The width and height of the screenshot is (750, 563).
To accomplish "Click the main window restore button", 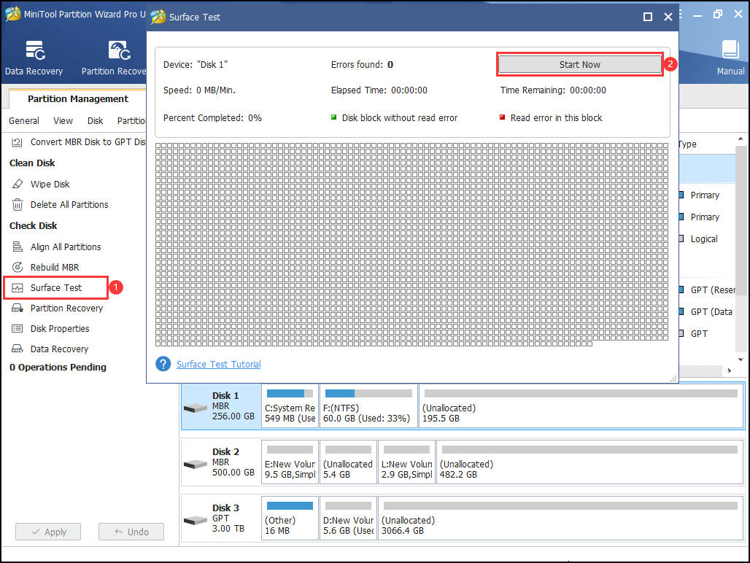I will [717, 15].
